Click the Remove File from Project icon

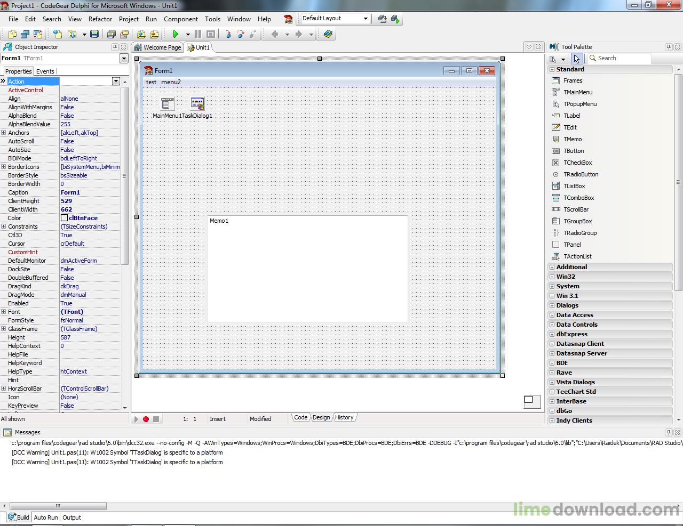click(154, 34)
